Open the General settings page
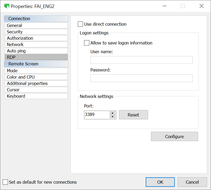The width and height of the screenshot is (211, 190). click(36, 25)
